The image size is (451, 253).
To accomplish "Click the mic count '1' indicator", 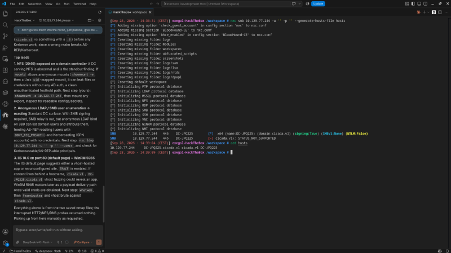I will pos(60,242).
